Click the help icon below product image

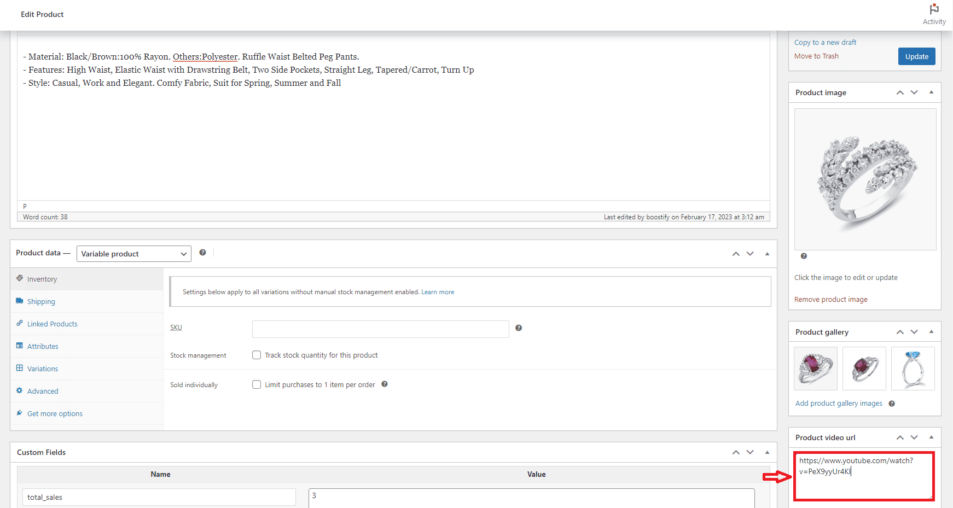click(x=804, y=256)
